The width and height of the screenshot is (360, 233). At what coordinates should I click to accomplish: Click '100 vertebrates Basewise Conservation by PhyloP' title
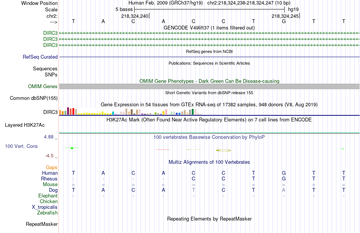point(209,137)
